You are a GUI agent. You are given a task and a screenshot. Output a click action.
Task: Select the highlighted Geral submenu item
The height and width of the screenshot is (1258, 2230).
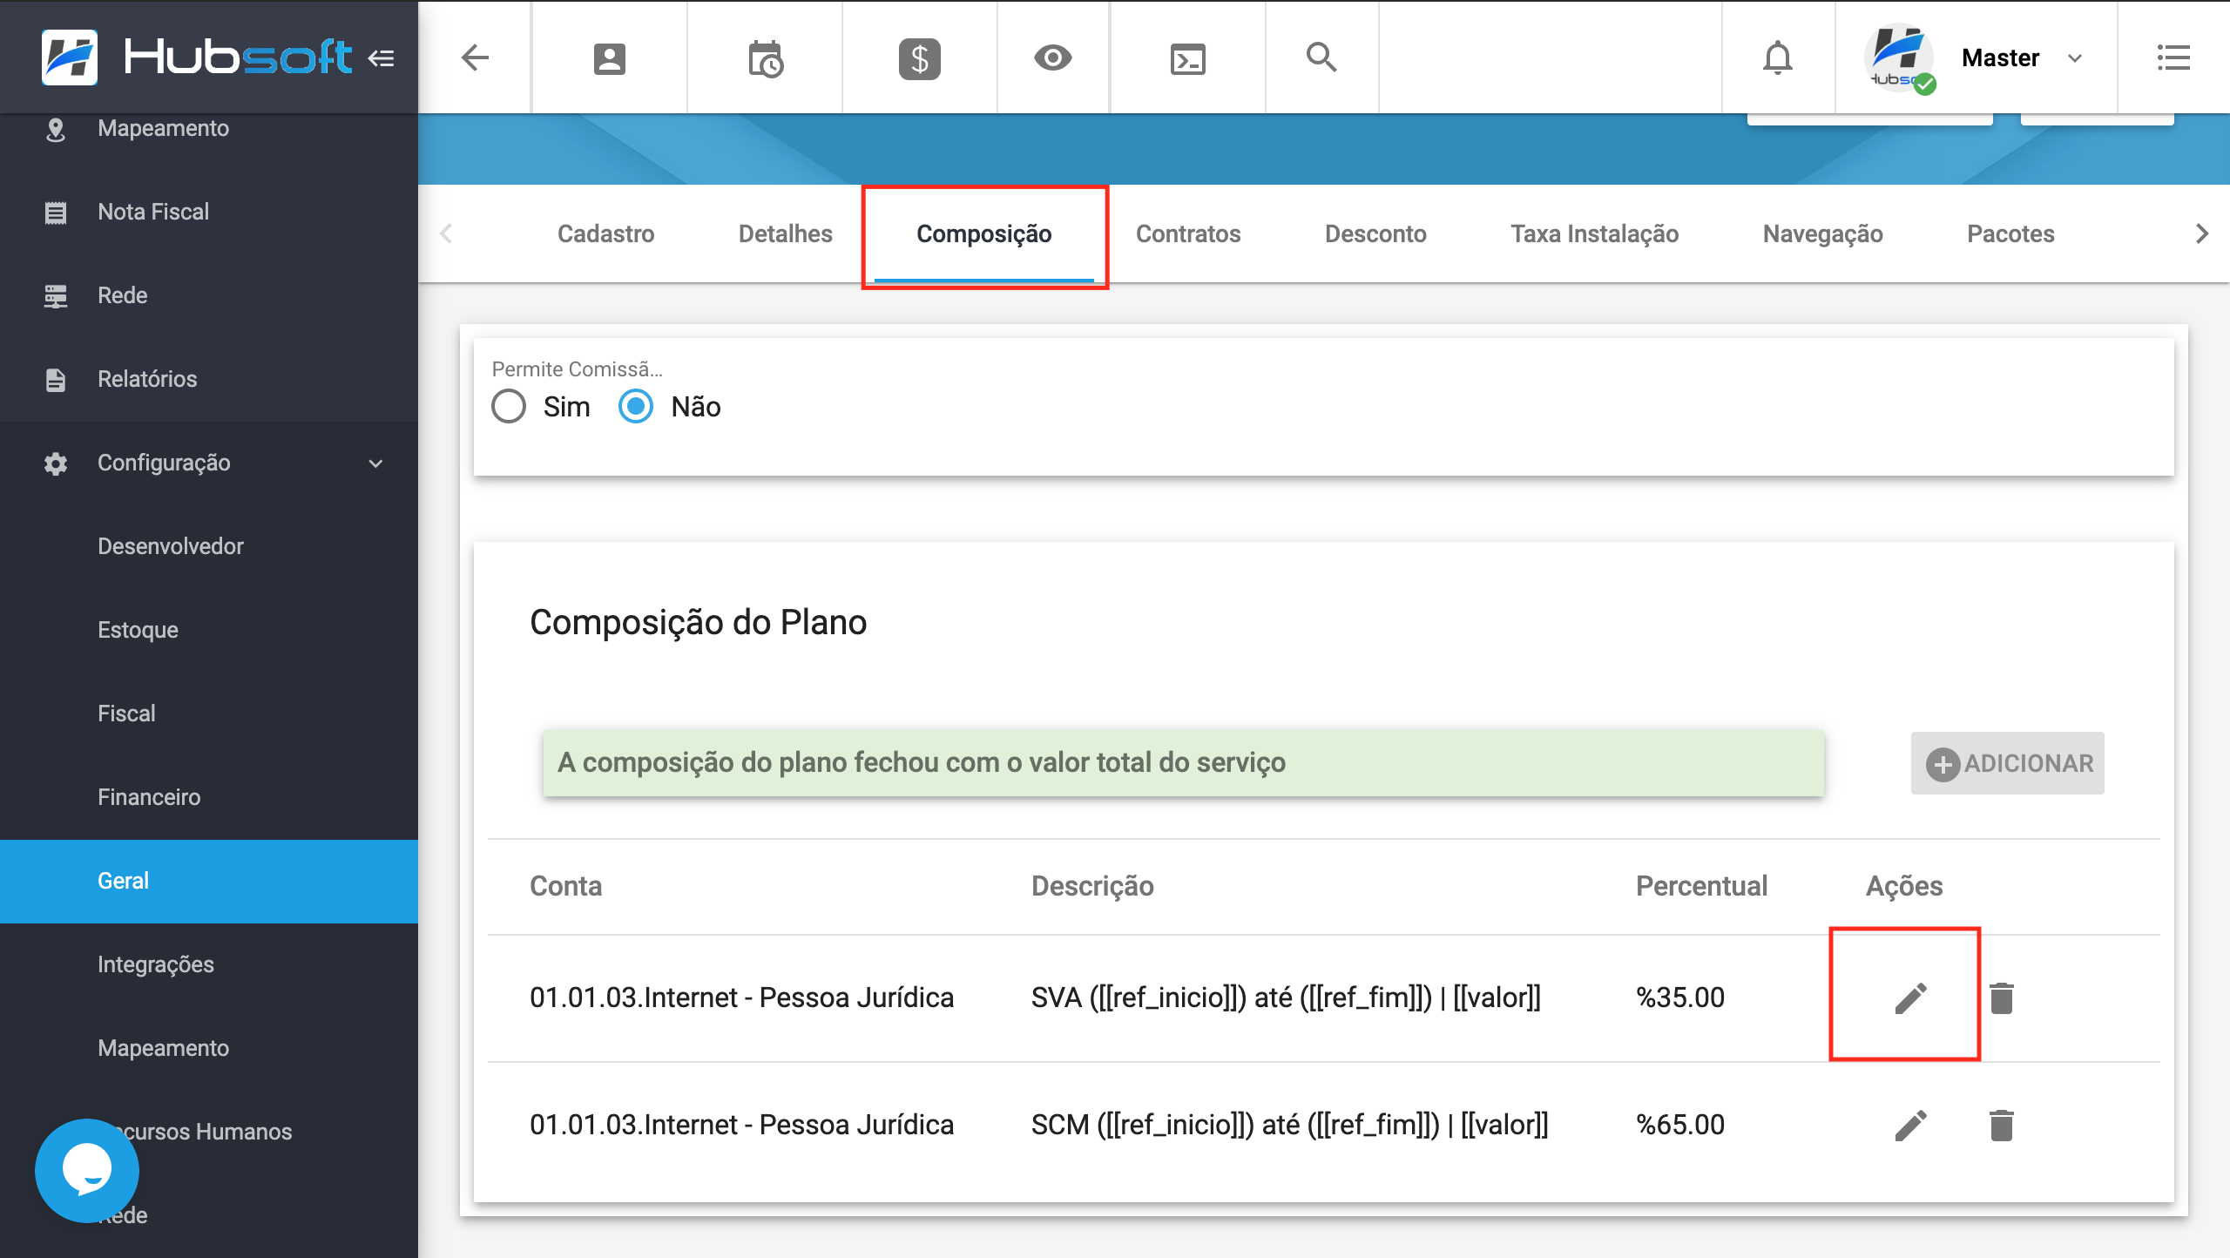[x=209, y=881]
